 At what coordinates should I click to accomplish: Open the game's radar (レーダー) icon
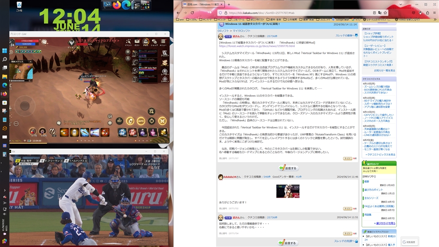(165, 72)
